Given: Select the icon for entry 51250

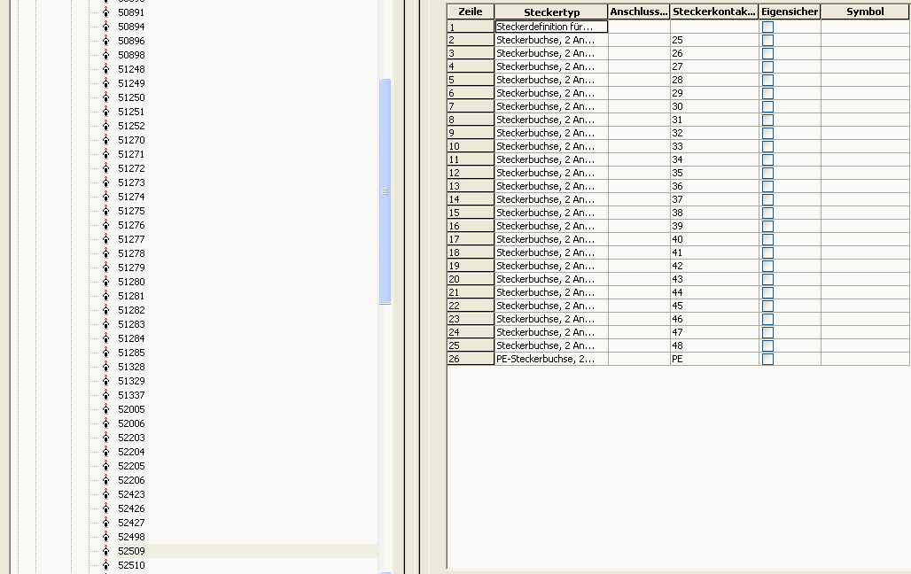Looking at the screenshot, I should (105, 97).
